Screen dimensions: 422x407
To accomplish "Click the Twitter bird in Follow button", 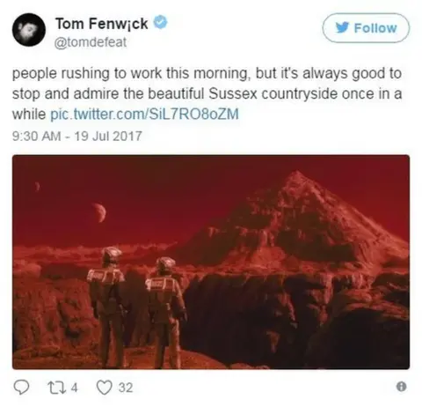I will click(342, 28).
